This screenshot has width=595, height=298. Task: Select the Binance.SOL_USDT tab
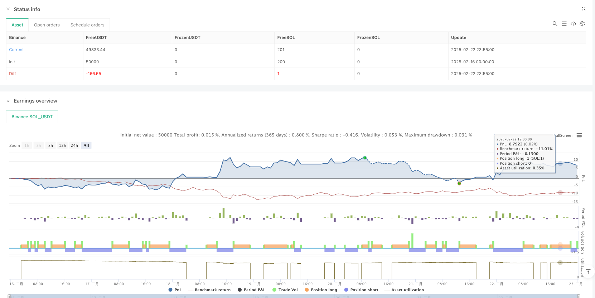click(32, 117)
